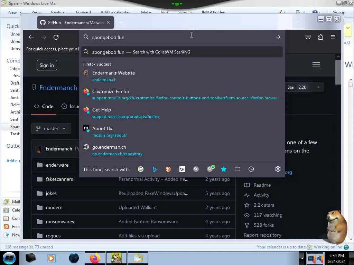Open Windows Live Mail taskbar button
354x265 pixels.
[138, 258]
